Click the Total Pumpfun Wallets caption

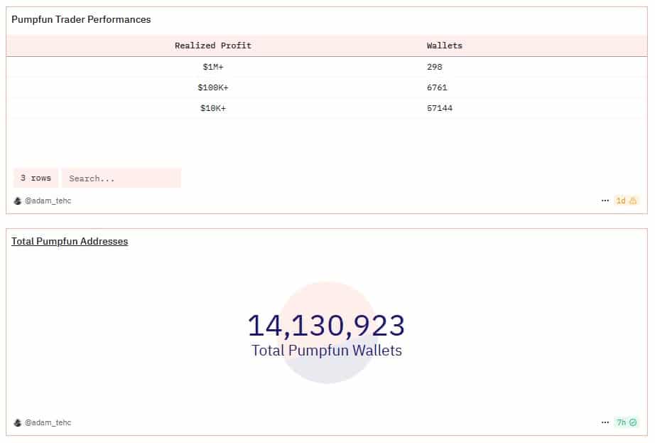coord(326,351)
